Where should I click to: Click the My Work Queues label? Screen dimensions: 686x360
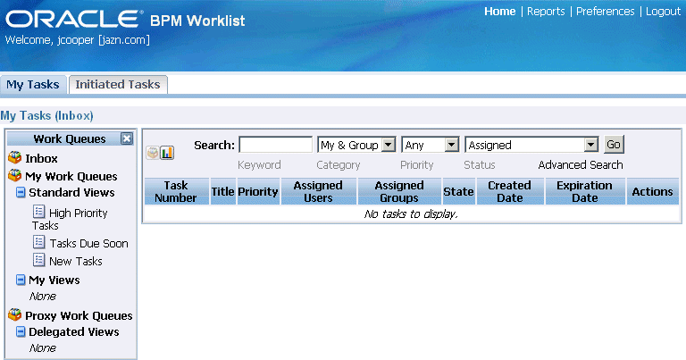pos(71,176)
